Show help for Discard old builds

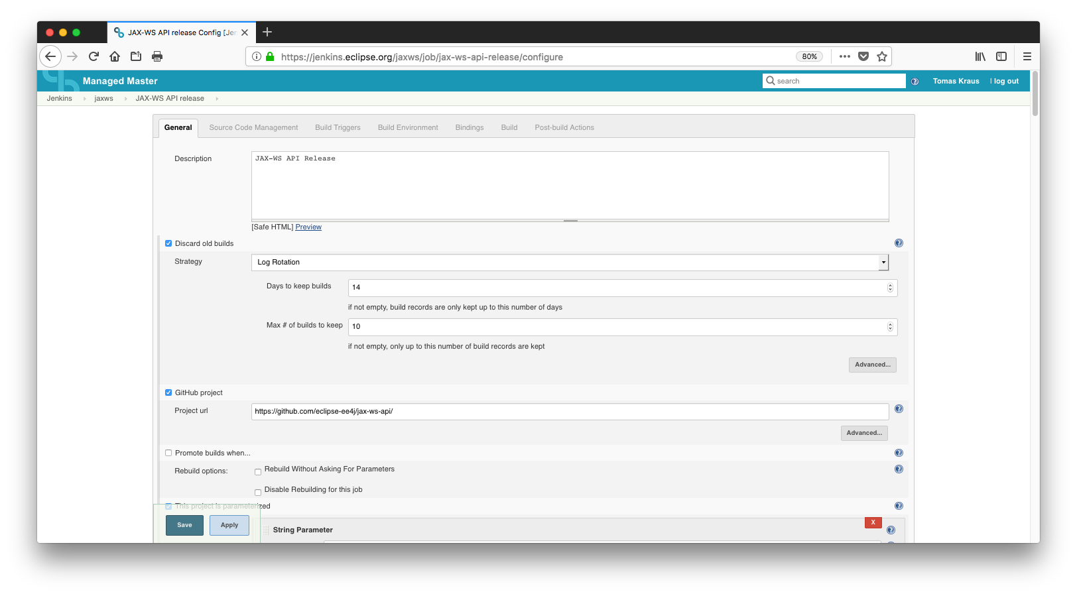(899, 243)
